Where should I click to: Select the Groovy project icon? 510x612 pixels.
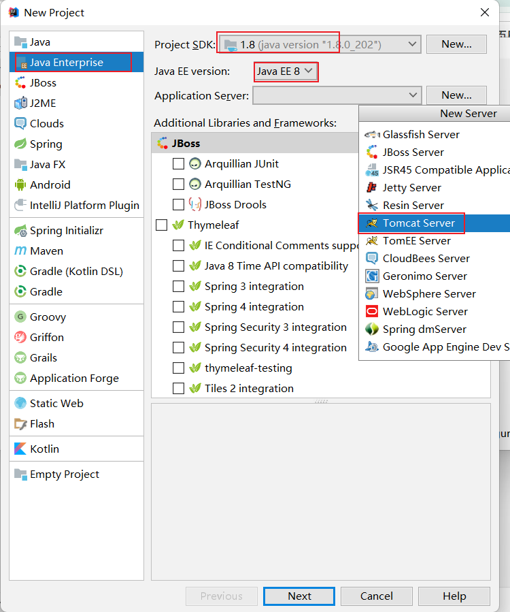tap(20, 317)
